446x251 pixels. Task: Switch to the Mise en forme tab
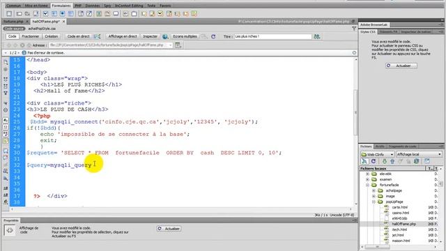coord(36,6)
